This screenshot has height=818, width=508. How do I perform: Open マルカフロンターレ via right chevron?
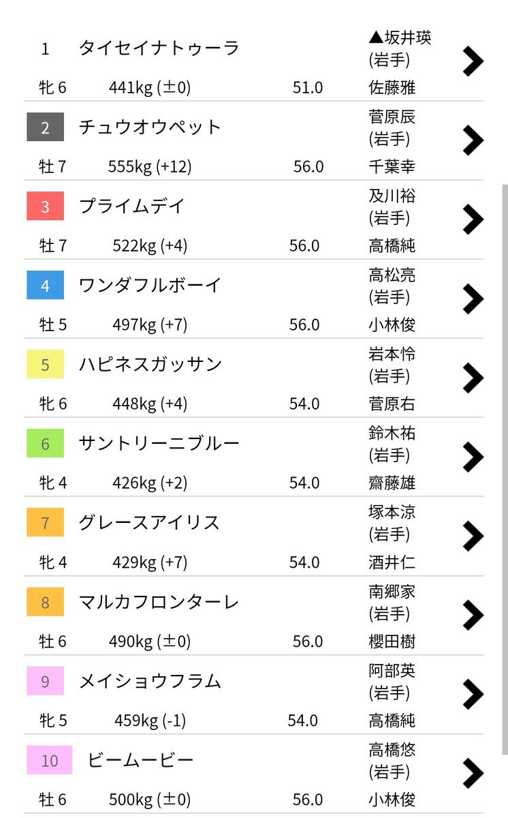pos(473,615)
